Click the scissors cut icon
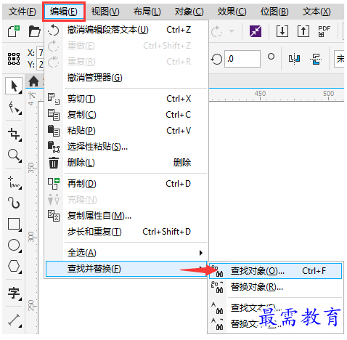Screen dimensions: 347x340 [x=54, y=99]
